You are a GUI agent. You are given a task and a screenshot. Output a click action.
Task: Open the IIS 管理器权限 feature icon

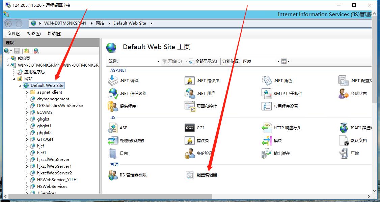[113, 175]
